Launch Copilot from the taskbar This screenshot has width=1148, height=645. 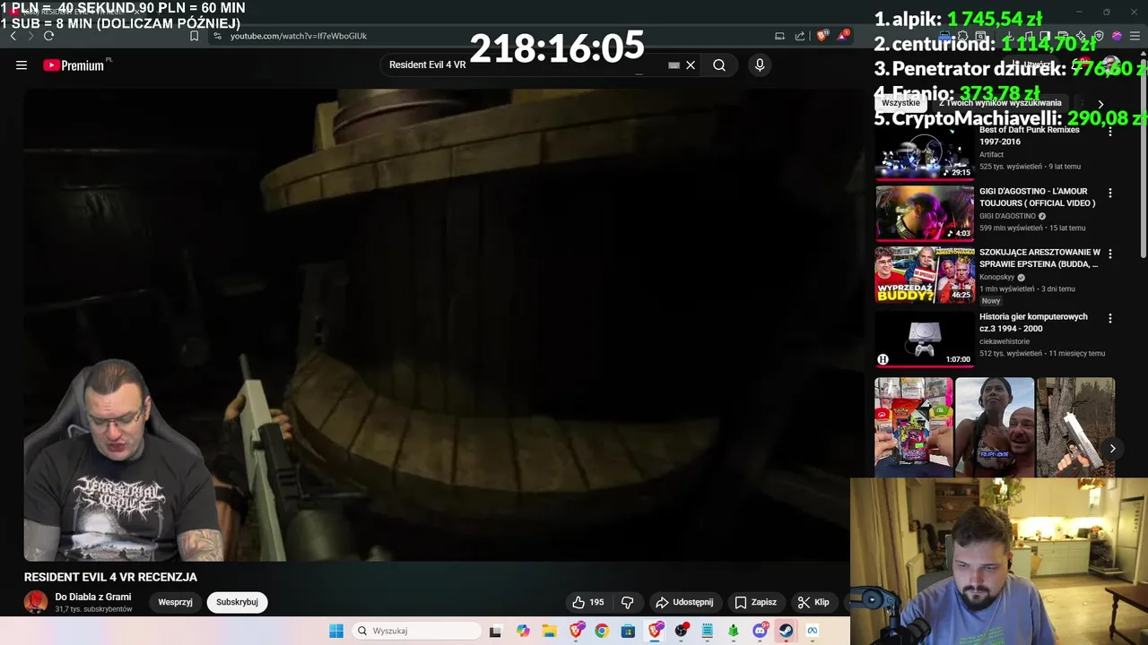click(524, 631)
